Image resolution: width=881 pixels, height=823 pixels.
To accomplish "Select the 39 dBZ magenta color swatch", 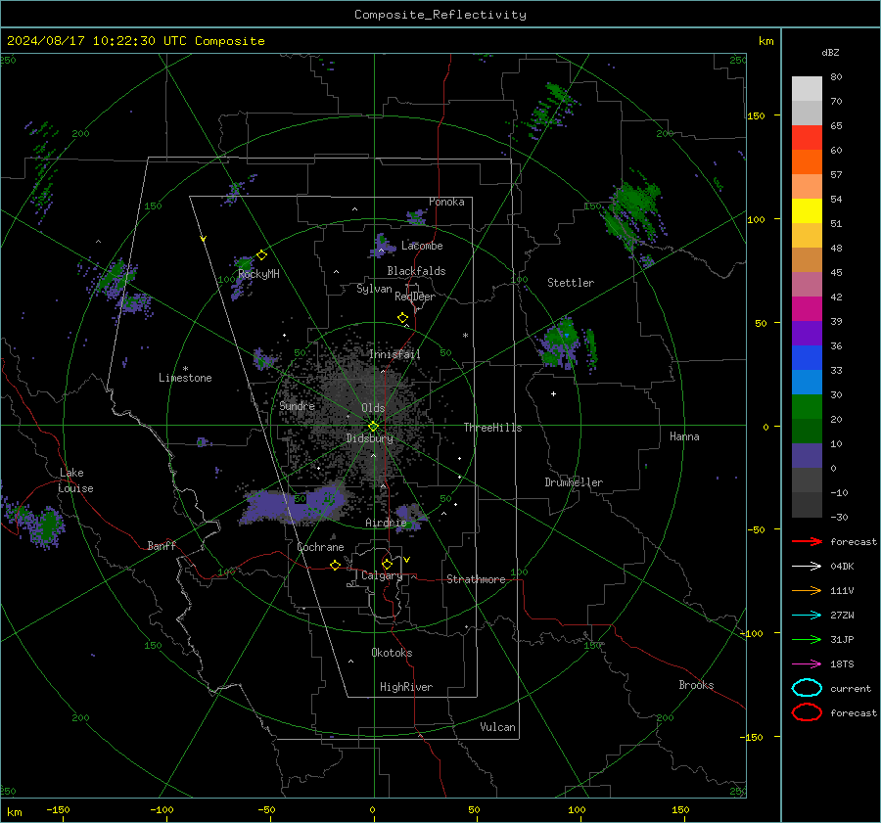I will tap(807, 309).
